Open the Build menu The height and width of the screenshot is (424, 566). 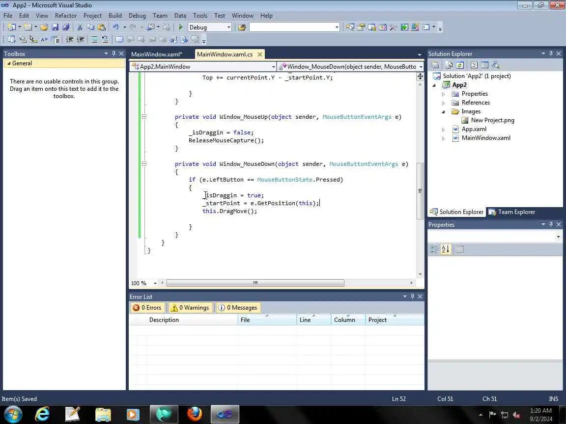pyautogui.click(x=115, y=16)
